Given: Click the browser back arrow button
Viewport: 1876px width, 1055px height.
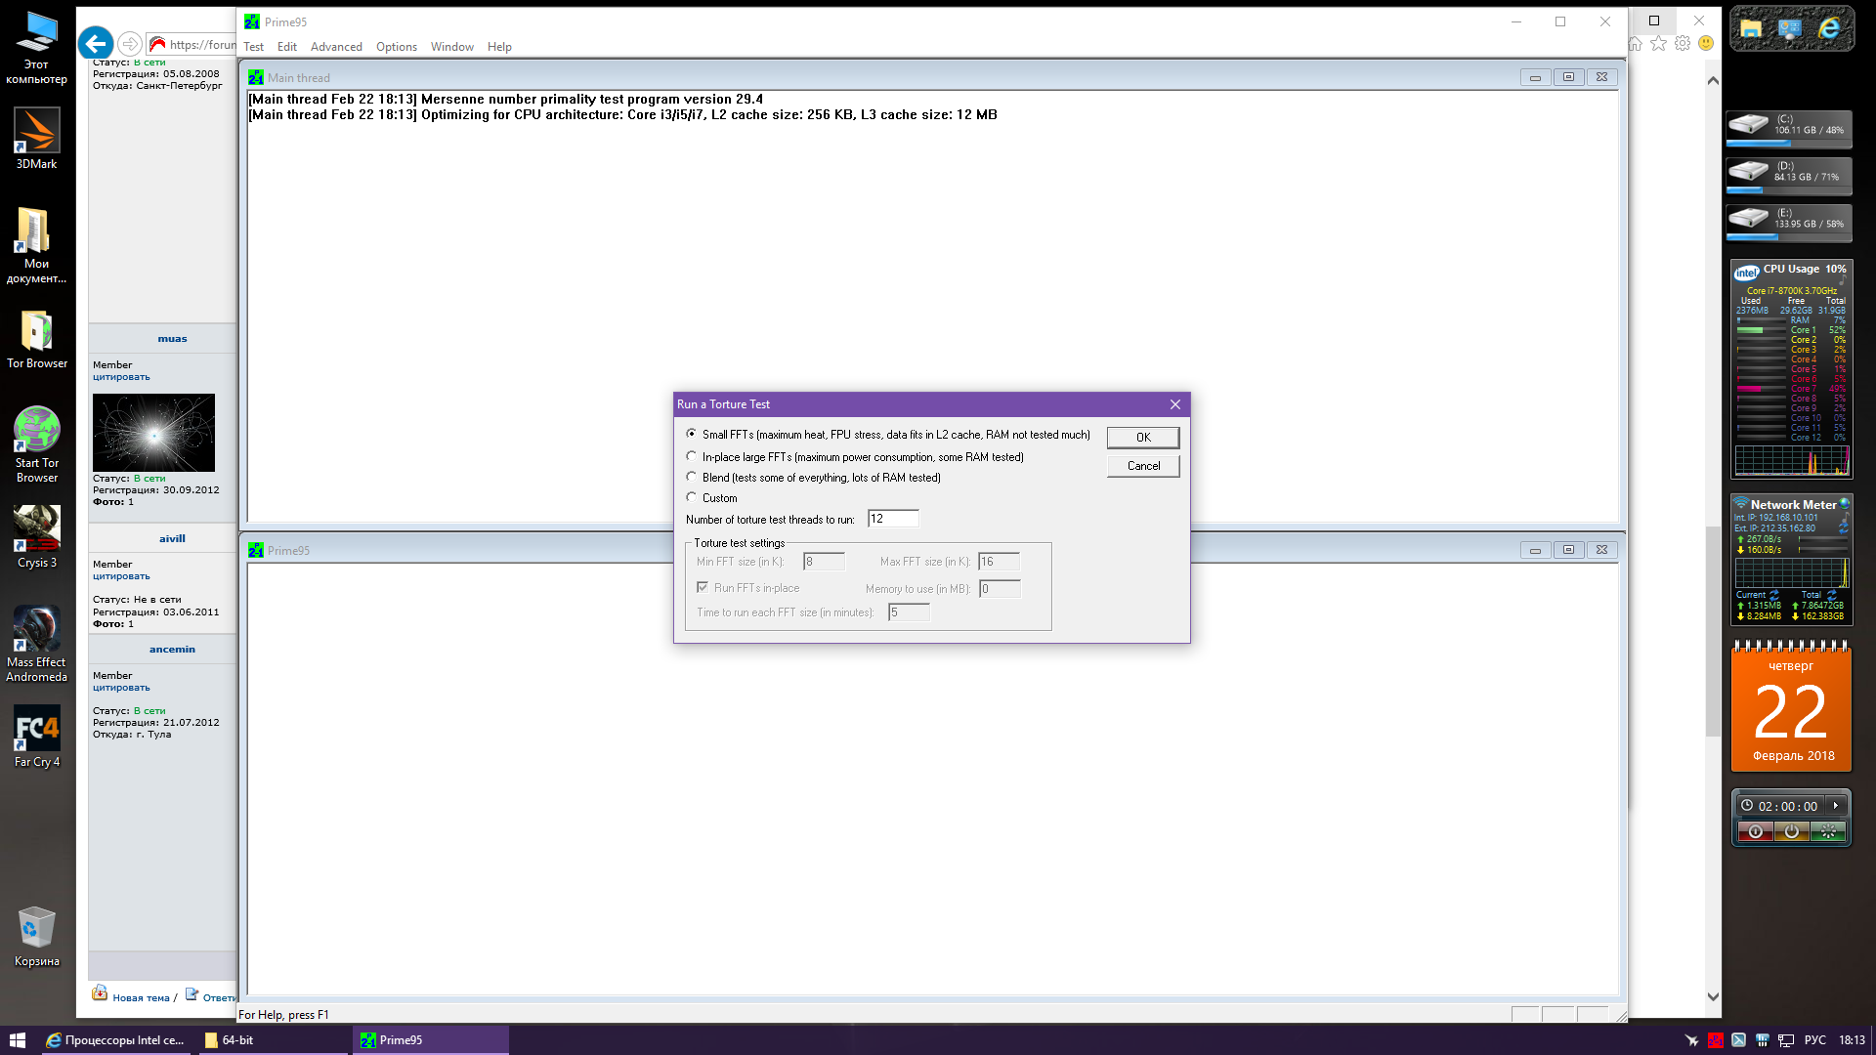Looking at the screenshot, I should click(96, 44).
